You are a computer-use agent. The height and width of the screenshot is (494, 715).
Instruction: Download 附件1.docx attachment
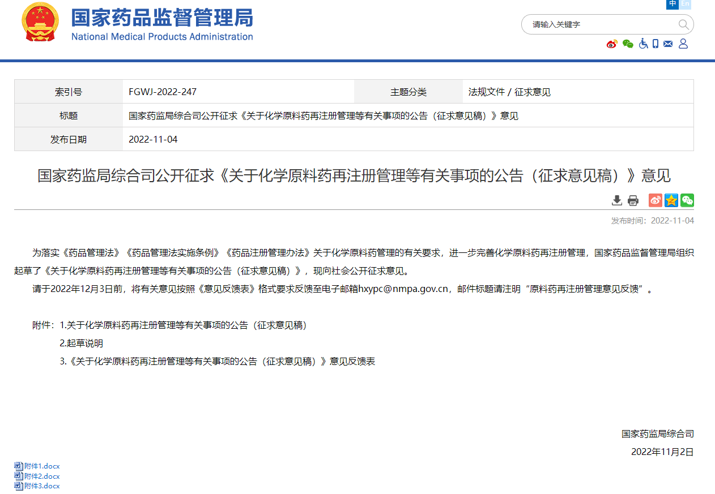(42, 466)
